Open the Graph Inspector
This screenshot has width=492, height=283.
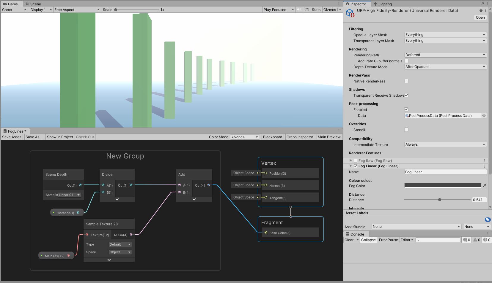[300, 137]
